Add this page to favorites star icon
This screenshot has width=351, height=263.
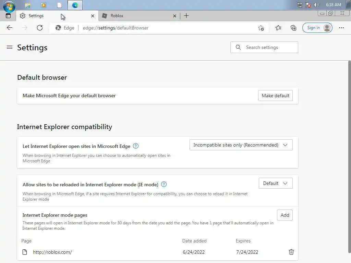click(x=261, y=28)
